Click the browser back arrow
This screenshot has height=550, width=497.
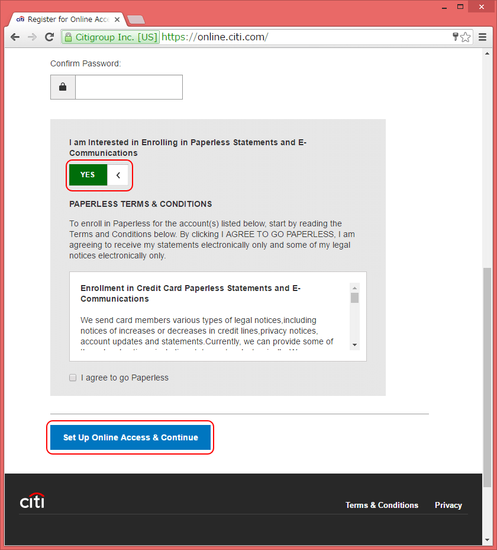tap(15, 37)
